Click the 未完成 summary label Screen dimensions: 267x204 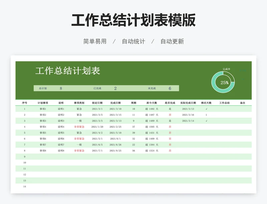click(152, 88)
